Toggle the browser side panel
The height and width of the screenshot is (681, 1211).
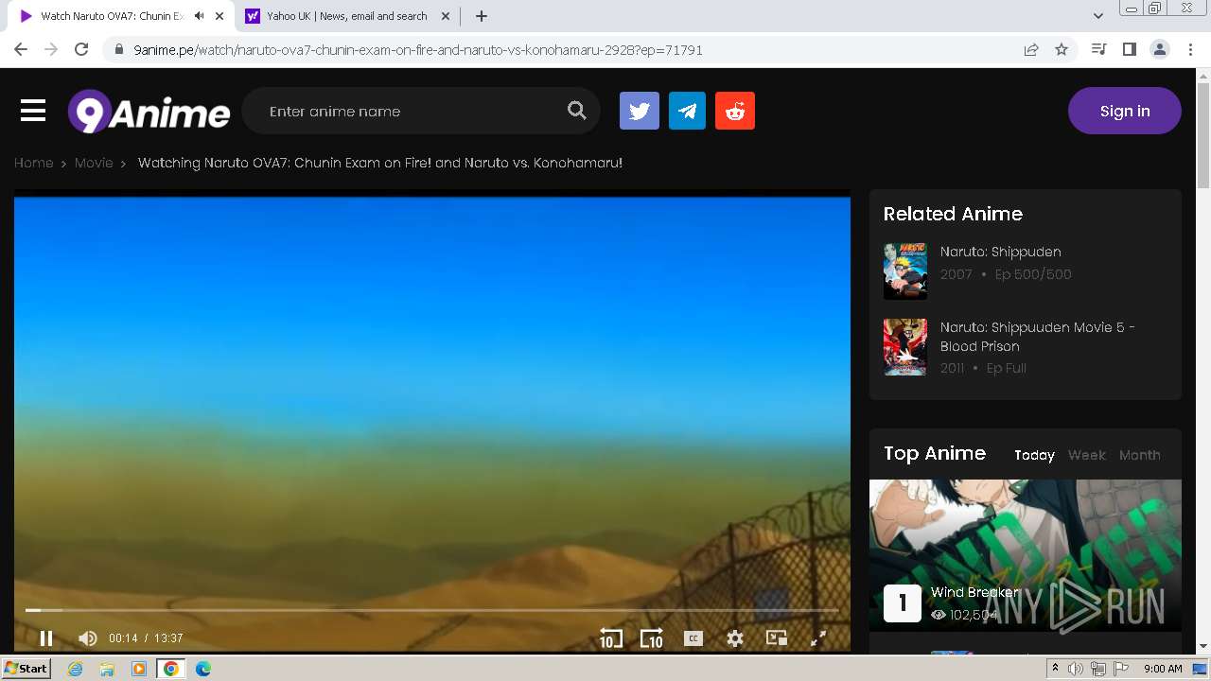pyautogui.click(x=1130, y=50)
